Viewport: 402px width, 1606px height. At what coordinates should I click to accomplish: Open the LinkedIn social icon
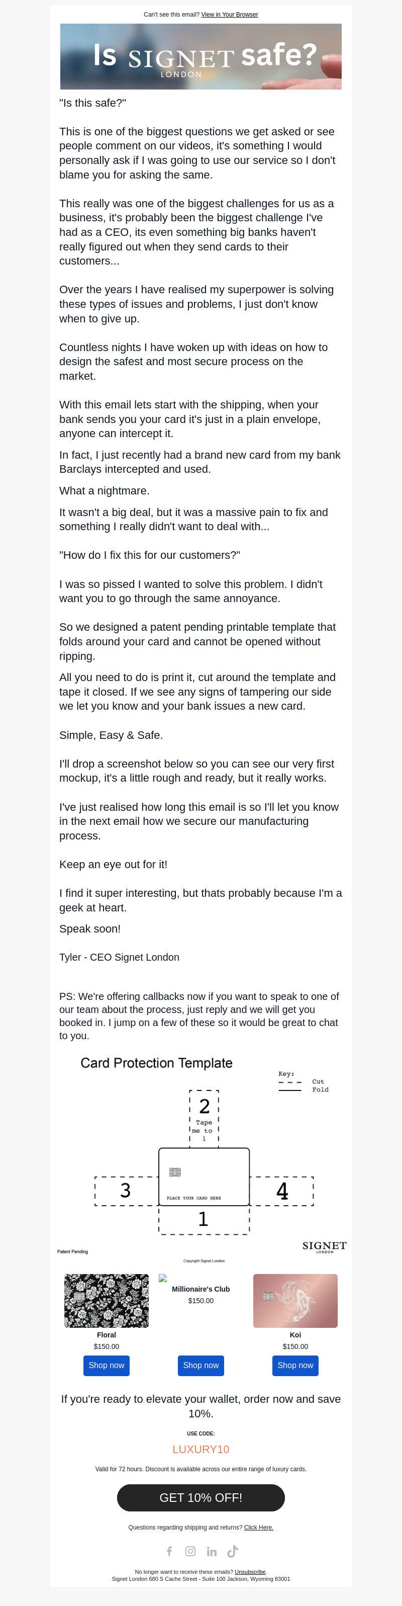coord(212,1551)
